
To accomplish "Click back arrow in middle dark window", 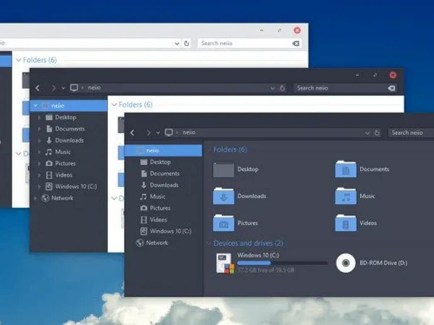I will 37,88.
